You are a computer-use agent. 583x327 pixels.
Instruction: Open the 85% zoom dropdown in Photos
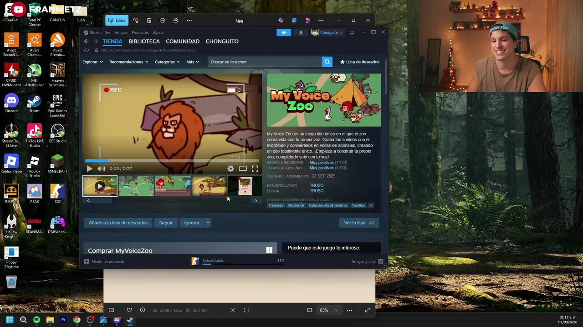coord(329,310)
